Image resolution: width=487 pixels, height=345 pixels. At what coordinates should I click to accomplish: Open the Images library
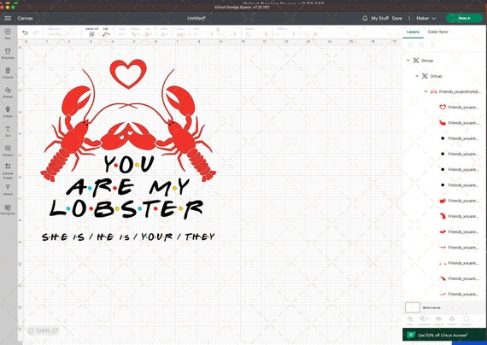click(8, 112)
